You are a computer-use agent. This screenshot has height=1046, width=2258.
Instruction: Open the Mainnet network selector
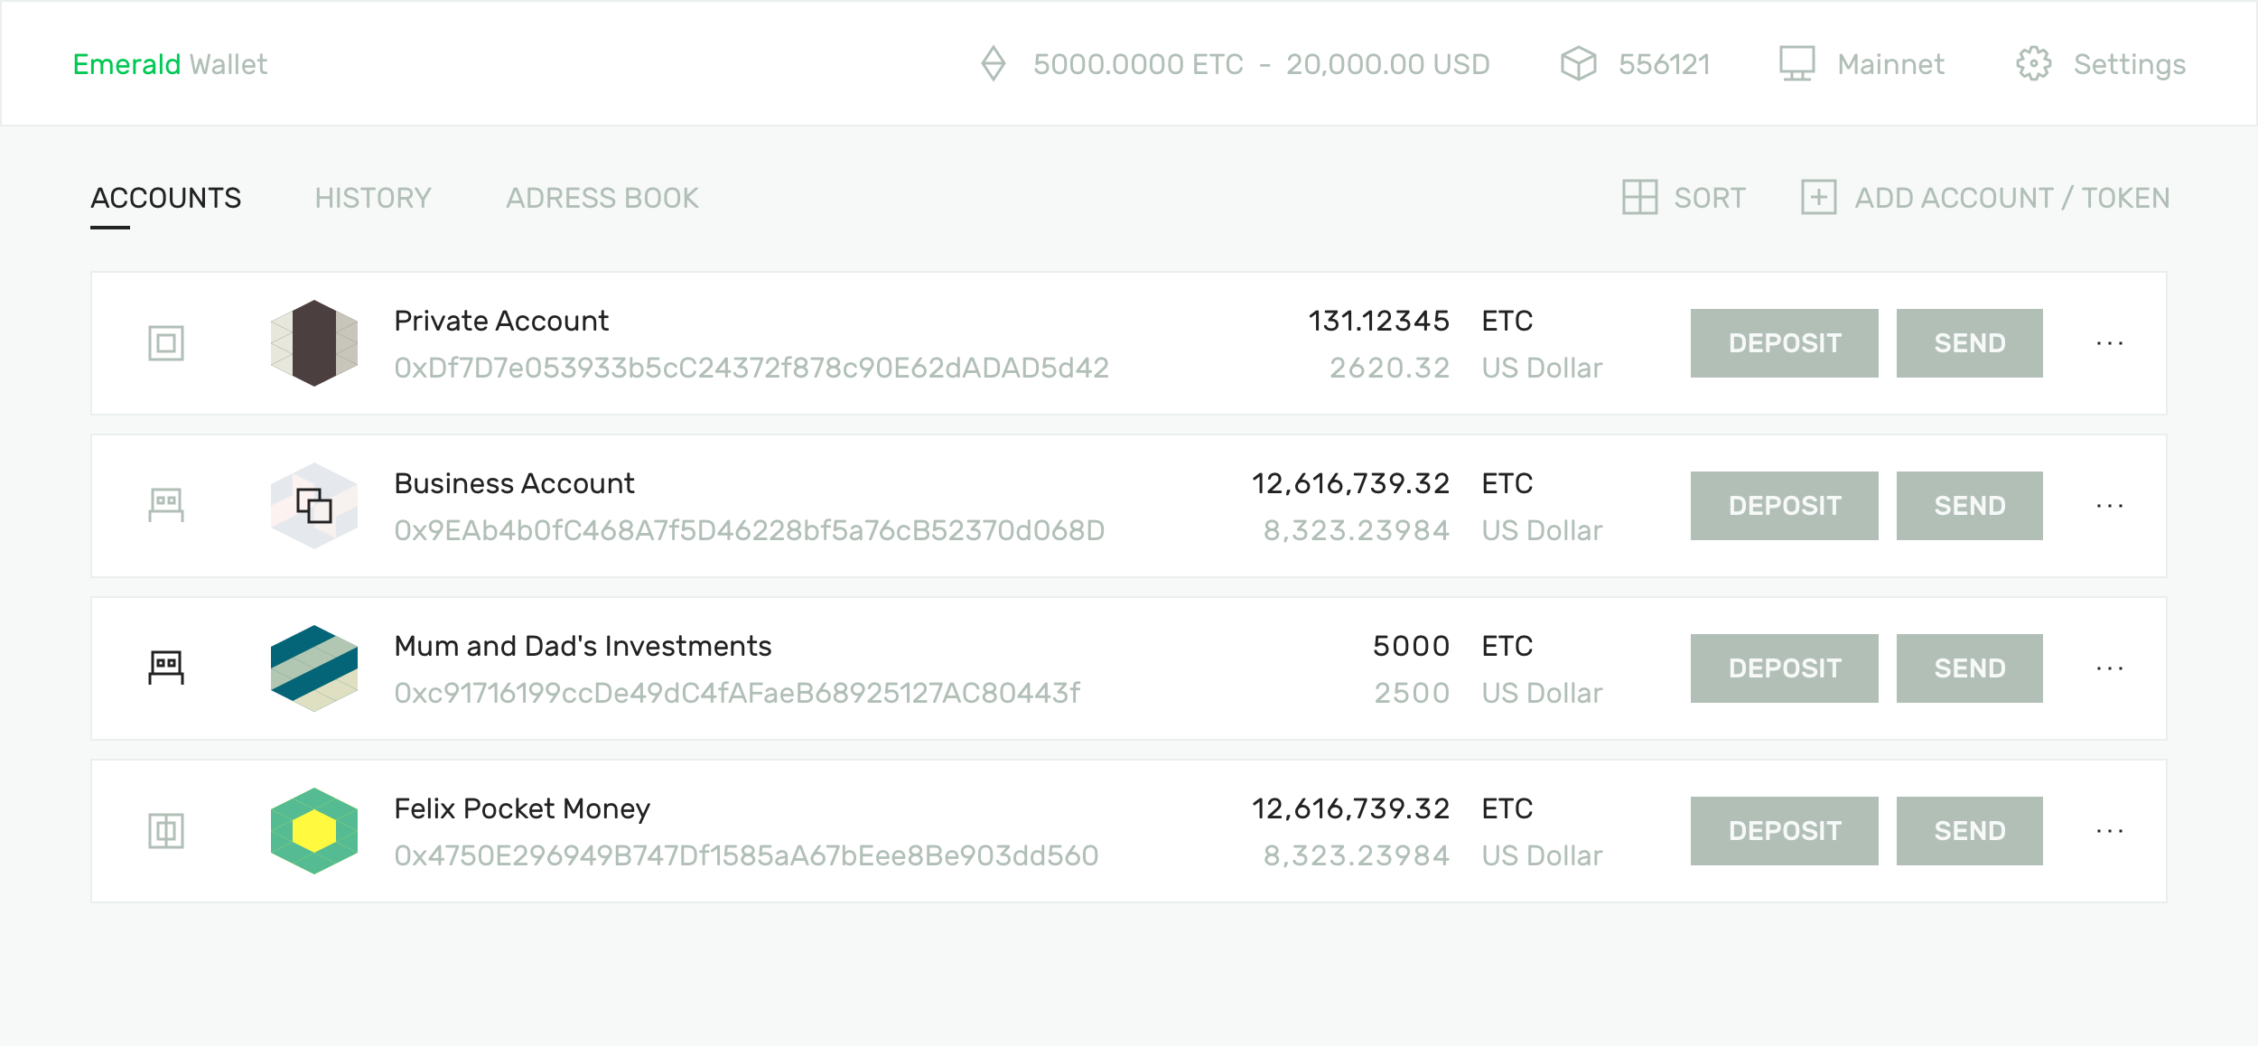(x=1862, y=64)
